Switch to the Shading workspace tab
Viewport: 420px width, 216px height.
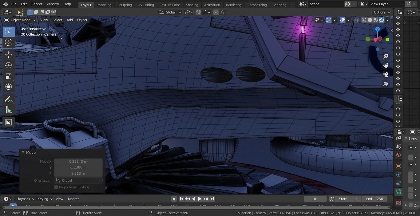pyautogui.click(x=192, y=5)
